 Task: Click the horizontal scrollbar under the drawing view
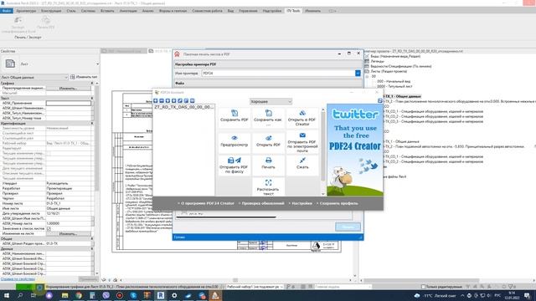[235, 280]
